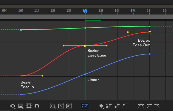Screen dimensions: 173x111
Task: Select the blue curve's keyframe at 18f
Action: [150, 54]
